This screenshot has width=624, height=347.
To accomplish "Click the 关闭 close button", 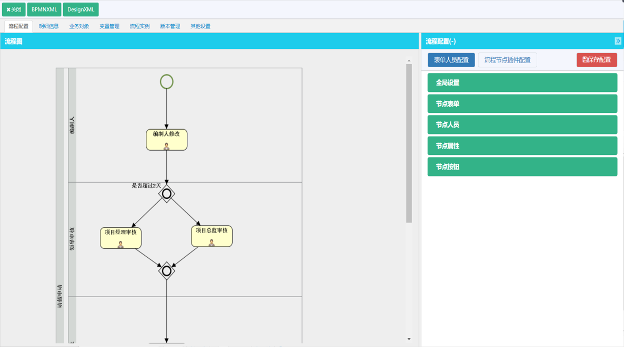I will 14,9.
